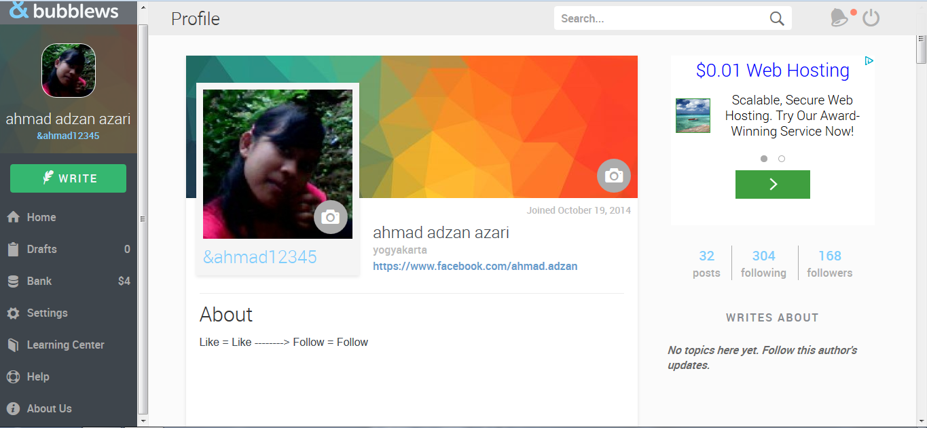The width and height of the screenshot is (927, 428).
Task: Click the About section heading
Action: click(x=226, y=315)
